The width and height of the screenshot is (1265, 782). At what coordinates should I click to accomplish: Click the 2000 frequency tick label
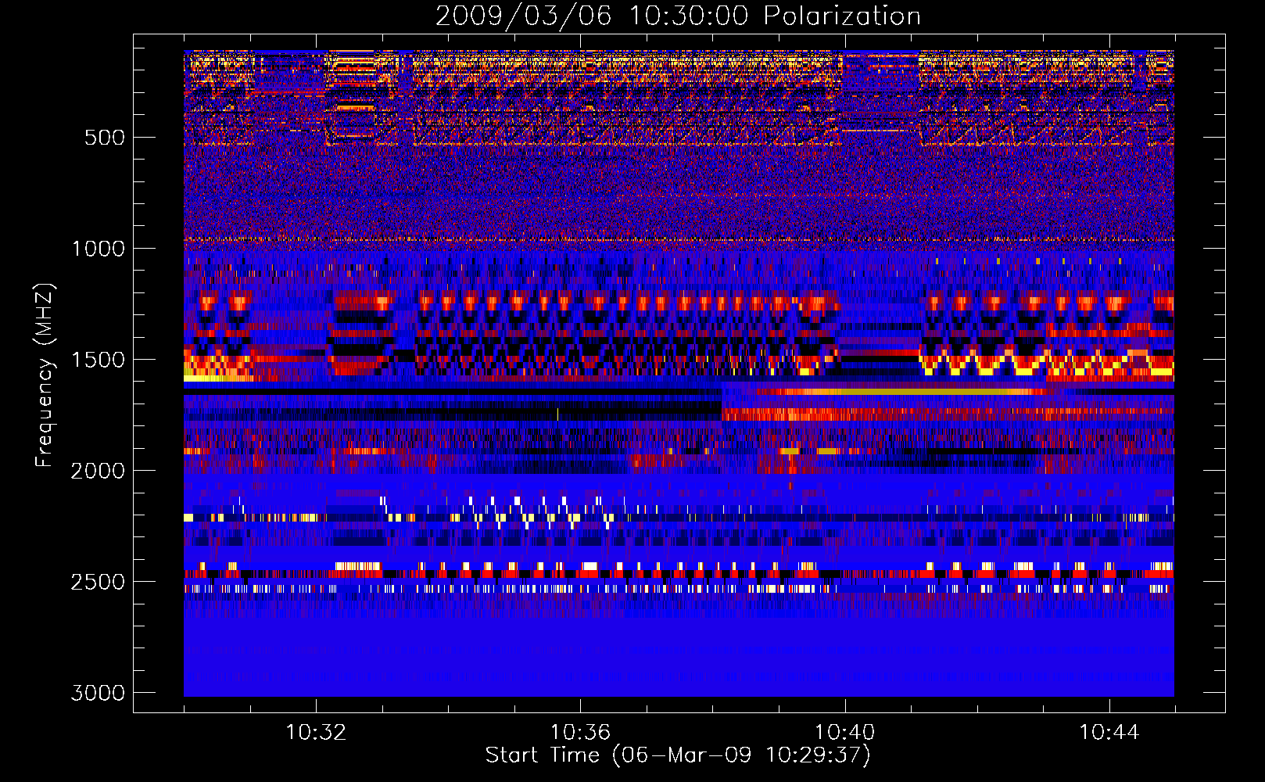98,471
